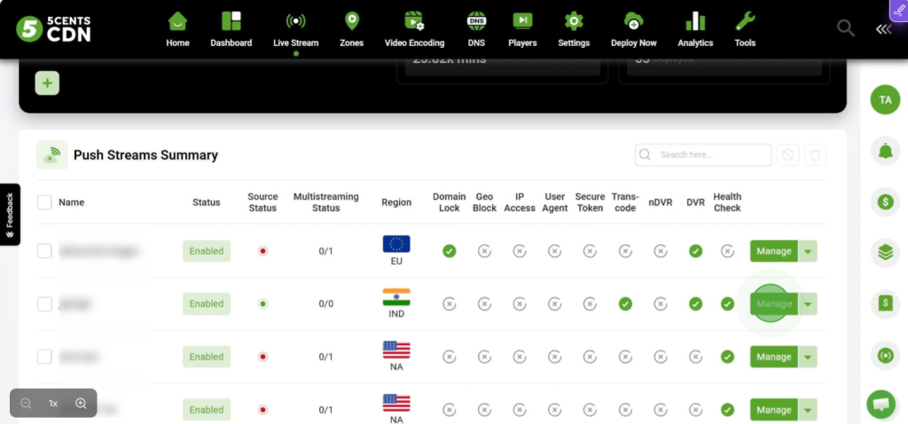908x424 pixels.
Task: Open the Video Encoding menu
Action: click(414, 29)
